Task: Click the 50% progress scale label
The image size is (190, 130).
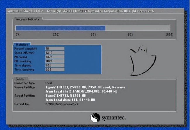Action: [94, 34]
